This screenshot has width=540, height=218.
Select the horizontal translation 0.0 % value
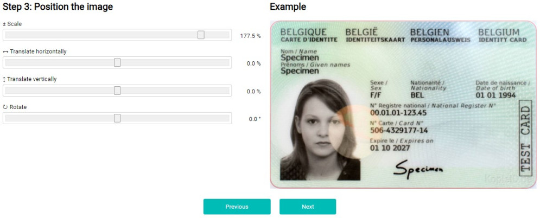pos(254,63)
